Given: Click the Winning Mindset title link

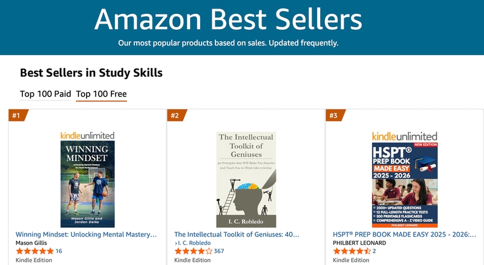Looking at the screenshot, I should [x=87, y=234].
